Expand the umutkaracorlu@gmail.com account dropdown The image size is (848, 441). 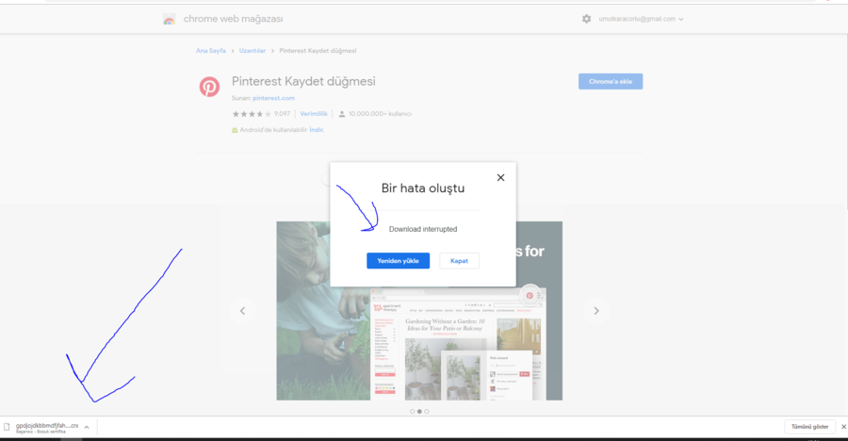pyautogui.click(x=641, y=19)
